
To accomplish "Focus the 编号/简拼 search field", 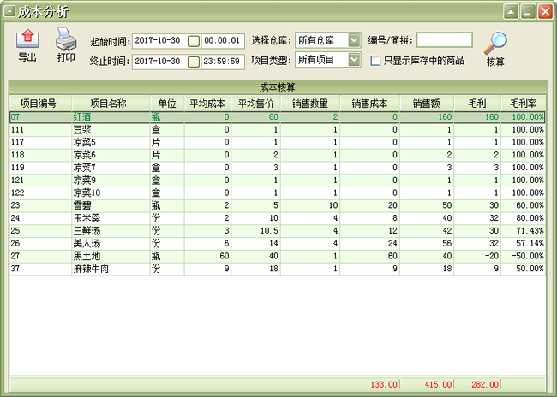I will click(x=444, y=40).
